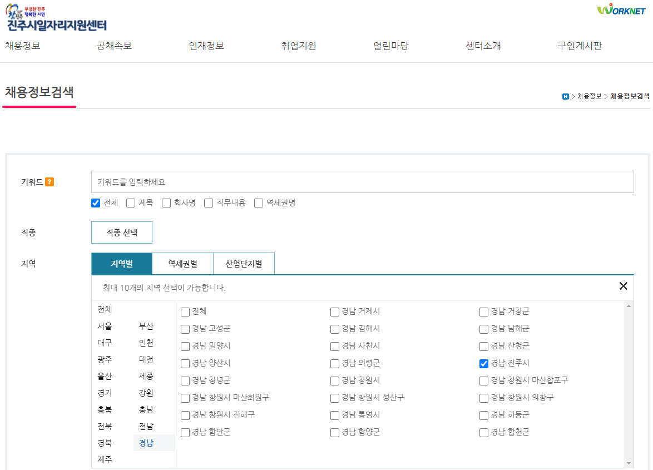Check the 경남 사천시 checkbox

(334, 346)
